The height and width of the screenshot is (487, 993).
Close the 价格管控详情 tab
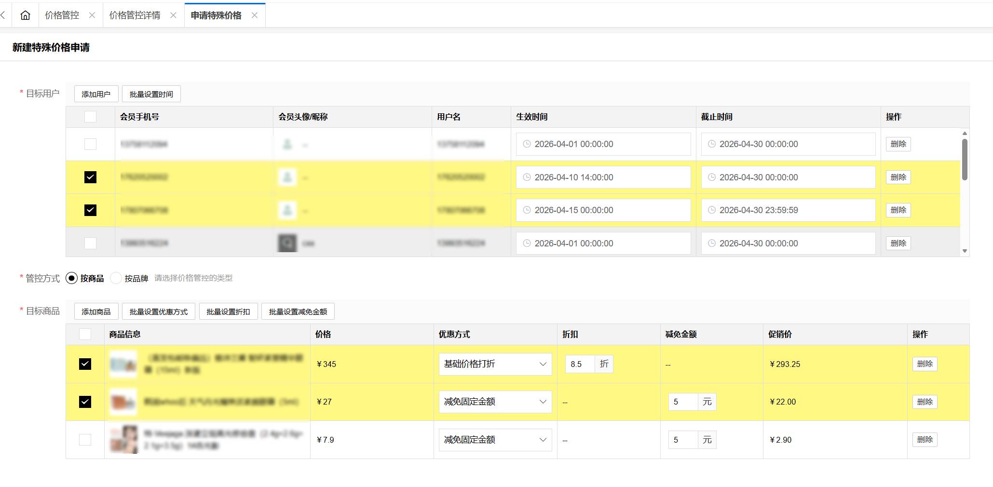[174, 15]
